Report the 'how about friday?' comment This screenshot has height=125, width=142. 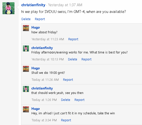73,39
